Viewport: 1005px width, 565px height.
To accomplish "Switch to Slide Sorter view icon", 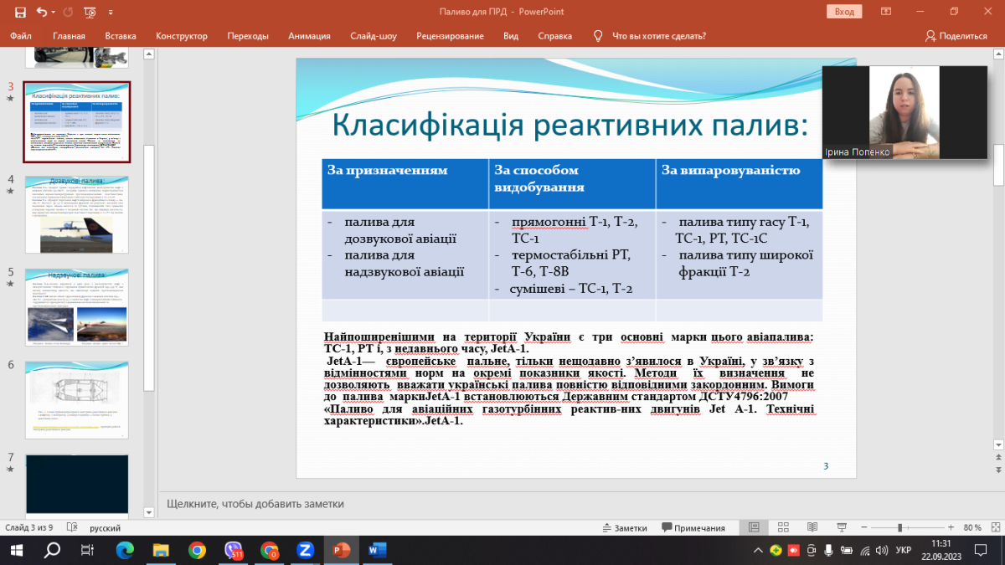I will click(x=782, y=528).
